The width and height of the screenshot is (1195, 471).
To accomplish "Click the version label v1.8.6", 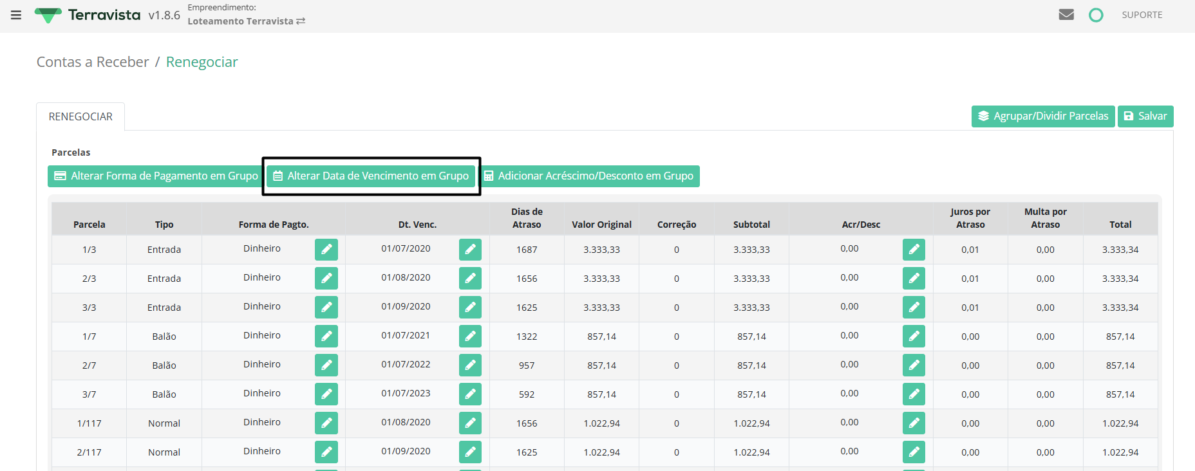I will [164, 15].
